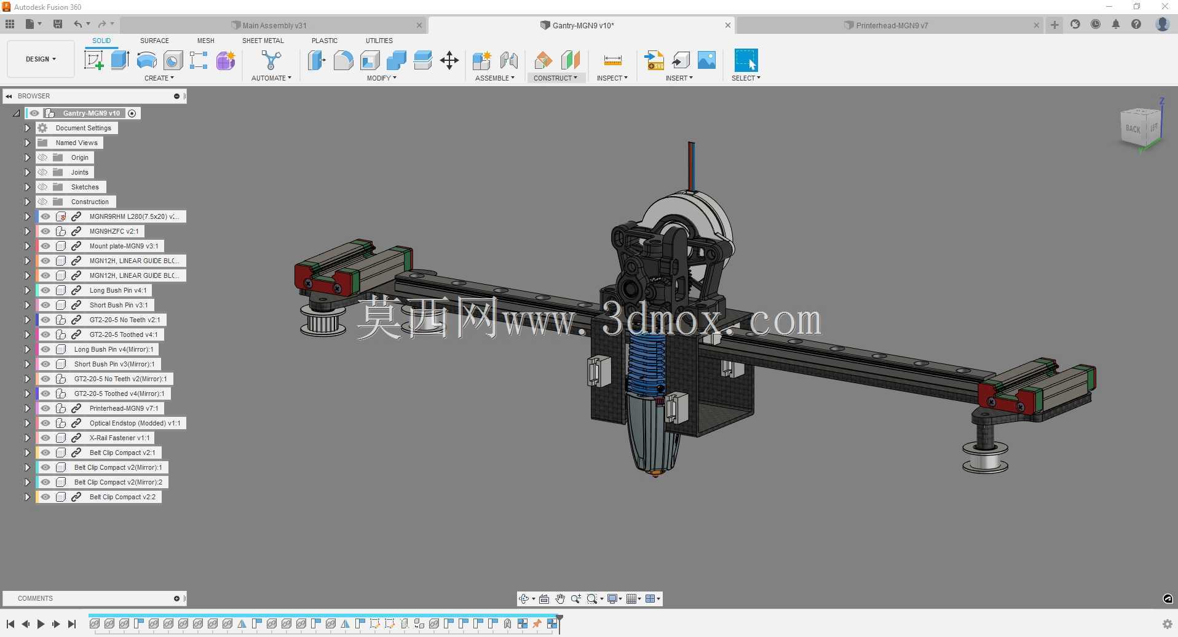The image size is (1178, 637).
Task: Open the INSPECT dropdown menu
Action: (x=612, y=78)
